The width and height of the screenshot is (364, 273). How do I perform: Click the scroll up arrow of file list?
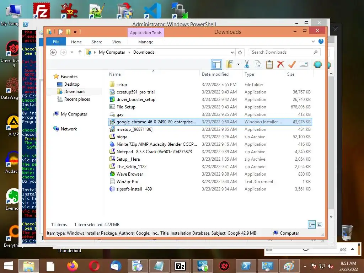[x=331, y=74]
